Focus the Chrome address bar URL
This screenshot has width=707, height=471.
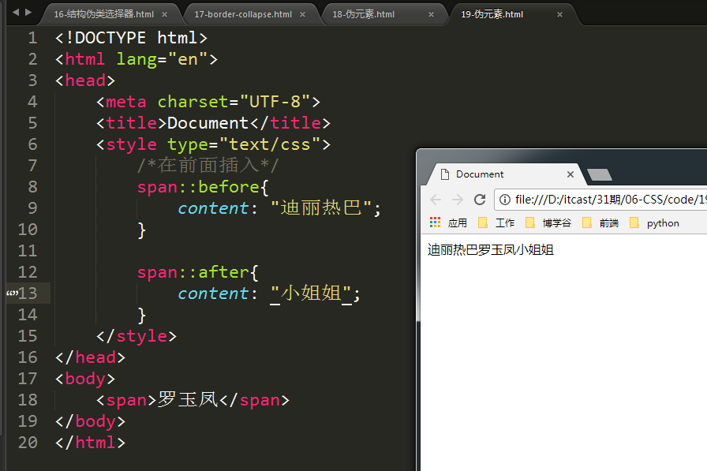[611, 200]
